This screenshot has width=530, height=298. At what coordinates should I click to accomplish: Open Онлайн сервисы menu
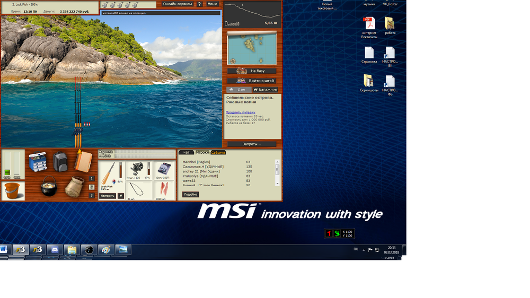pyautogui.click(x=178, y=4)
